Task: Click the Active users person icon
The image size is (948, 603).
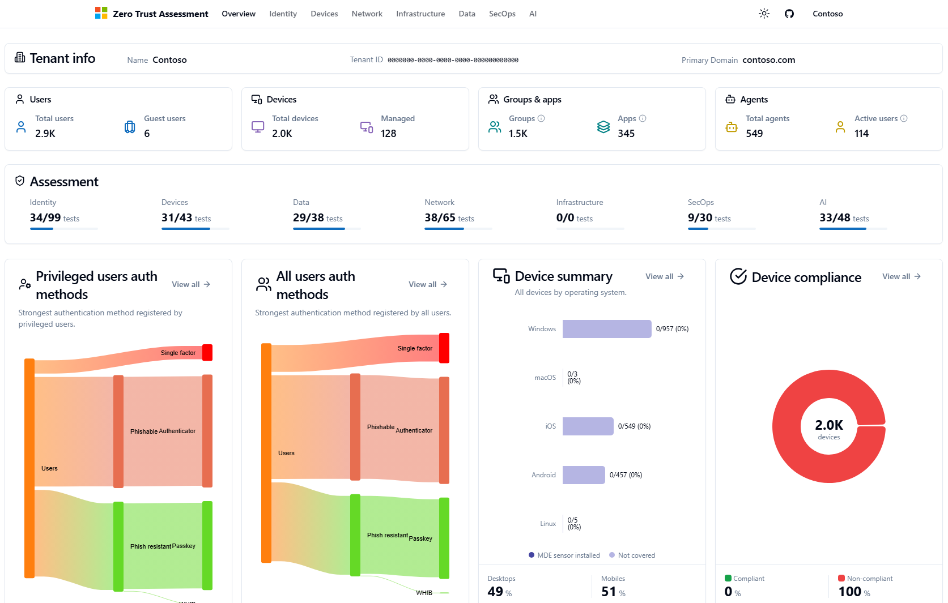Action: click(x=840, y=127)
